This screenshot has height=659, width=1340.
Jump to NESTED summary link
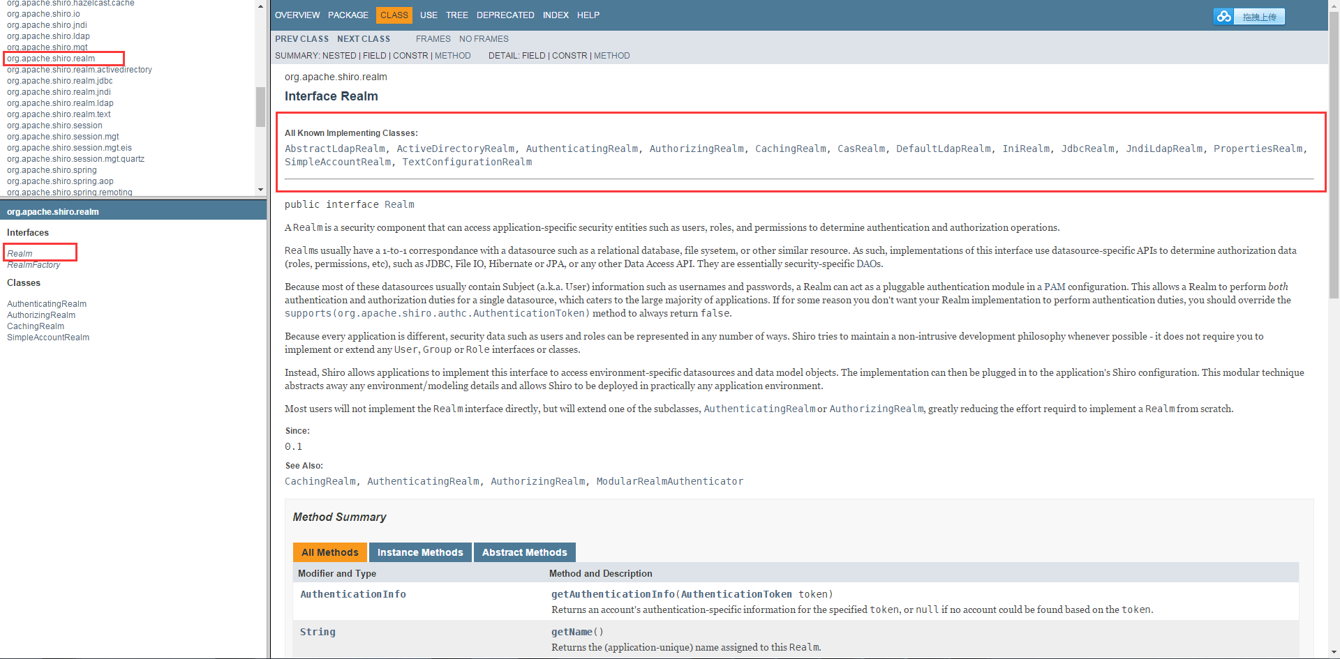tap(339, 56)
